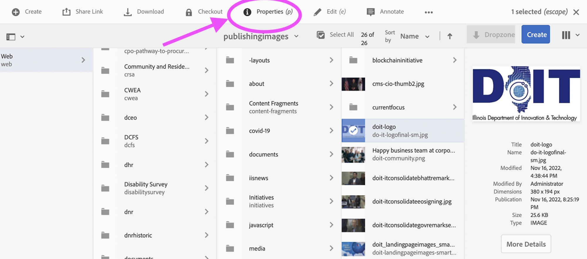The width and height of the screenshot is (587, 259).
Task: Click the Create plus icon in top toolbar
Action: (x=16, y=12)
